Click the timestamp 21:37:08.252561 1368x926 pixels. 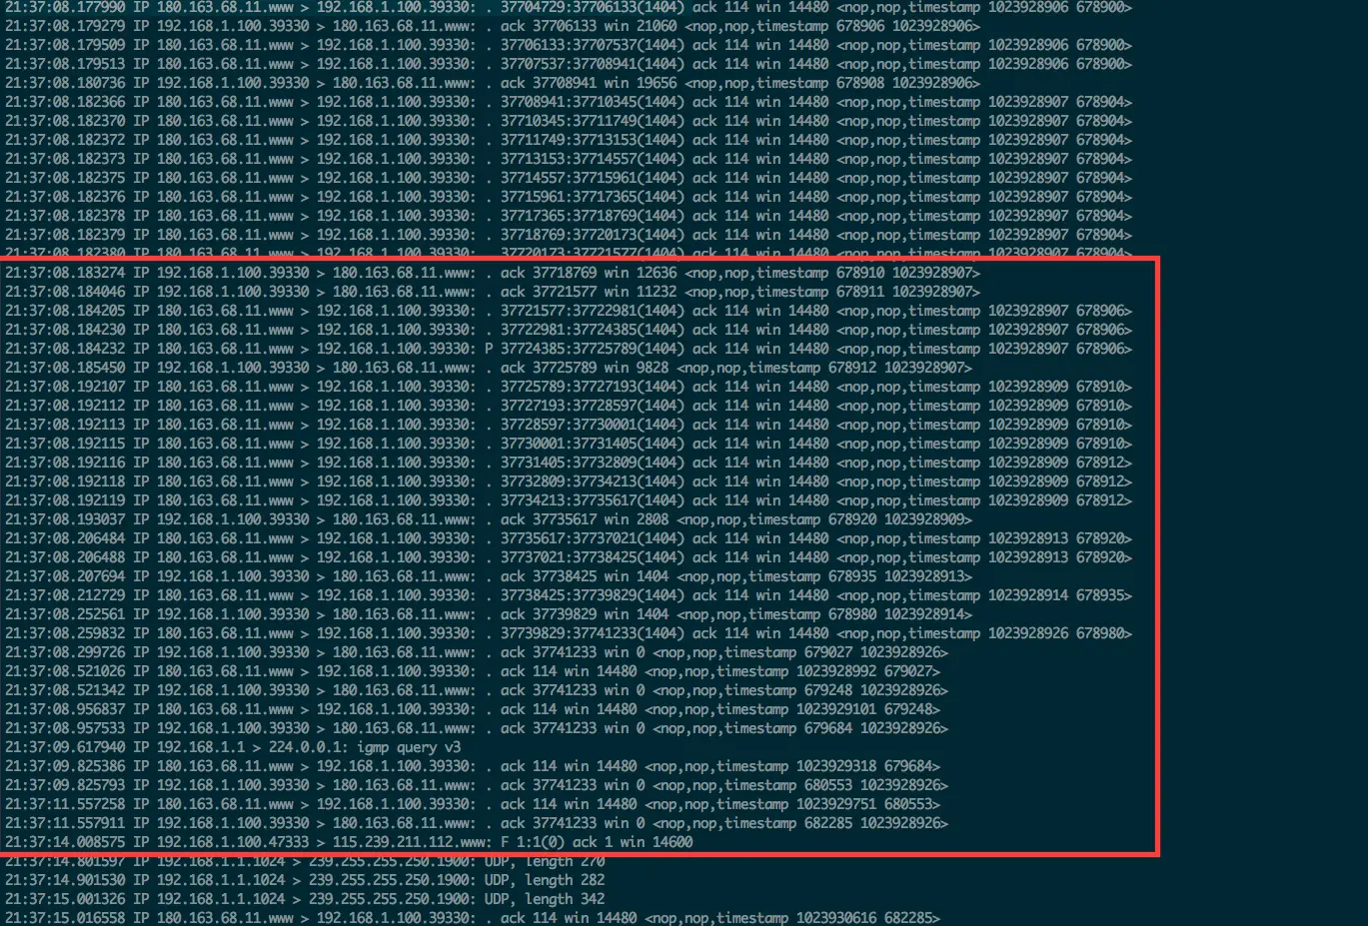(65, 614)
